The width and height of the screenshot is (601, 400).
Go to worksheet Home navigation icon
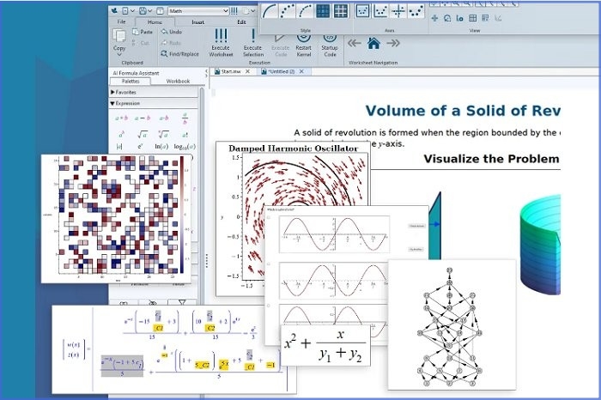[x=373, y=43]
